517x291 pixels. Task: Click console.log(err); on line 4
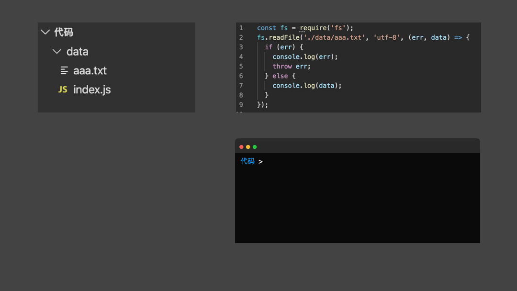(305, 56)
